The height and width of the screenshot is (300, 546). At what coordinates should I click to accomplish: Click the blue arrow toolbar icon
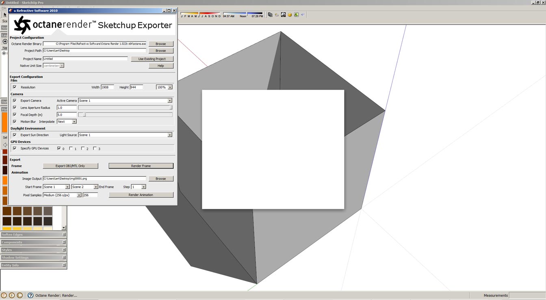[x=303, y=15]
